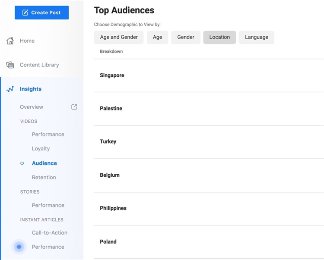Switch demographic view to Gender
The image size is (324, 260).
(x=186, y=38)
